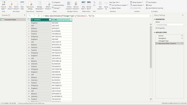The width and height of the screenshot is (187, 105).
Task: Click the vertical scrollbar thumb
Action: pos(151,47)
